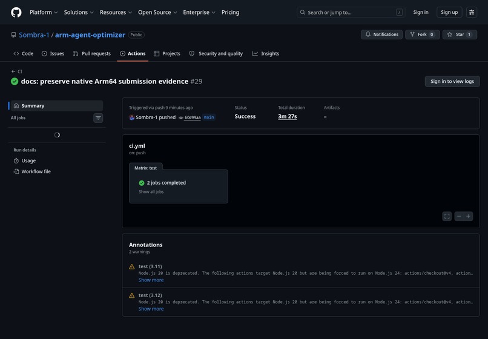Click Sign in to view logs

[452, 81]
